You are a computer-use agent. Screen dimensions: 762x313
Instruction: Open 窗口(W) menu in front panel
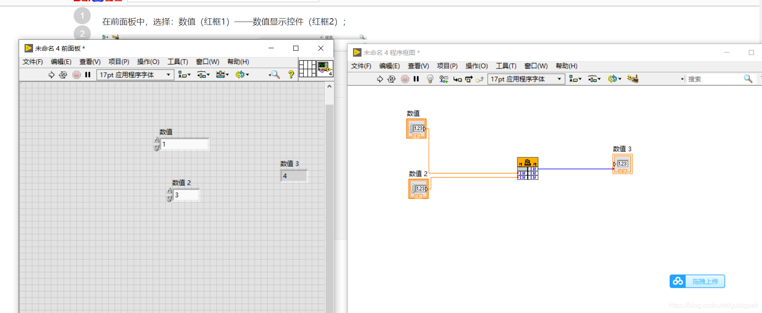(x=208, y=62)
